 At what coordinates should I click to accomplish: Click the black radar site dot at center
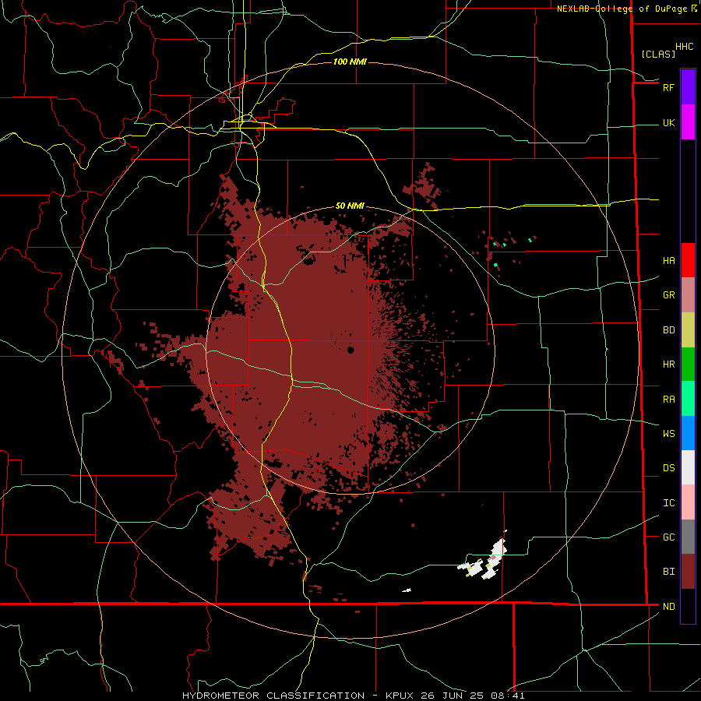(350, 350)
